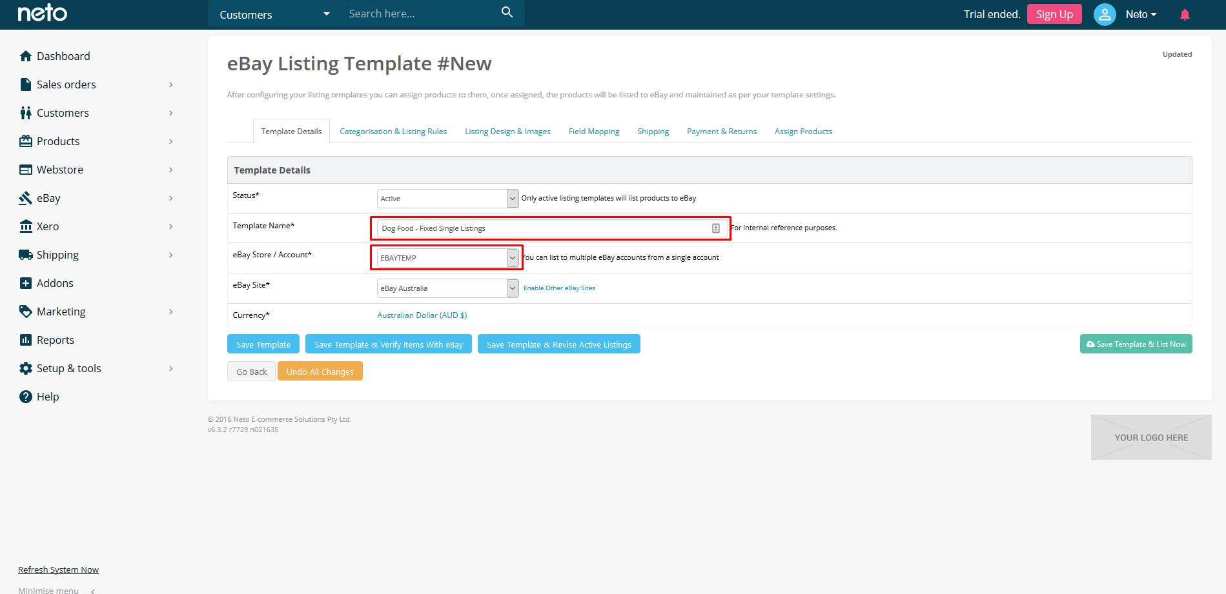Click the Minimise menu label

coord(48,591)
